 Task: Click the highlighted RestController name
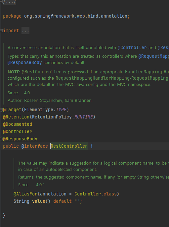pyautogui.click(x=69, y=146)
